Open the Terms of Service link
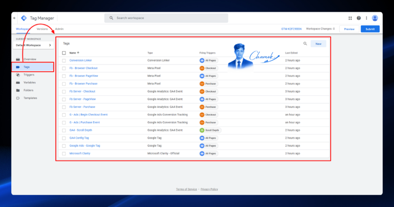 pos(187,189)
